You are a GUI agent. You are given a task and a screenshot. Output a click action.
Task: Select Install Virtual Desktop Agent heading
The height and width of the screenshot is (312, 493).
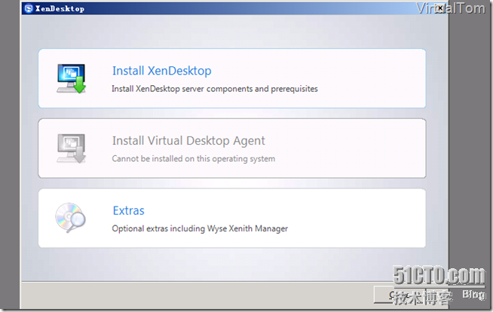(x=188, y=141)
